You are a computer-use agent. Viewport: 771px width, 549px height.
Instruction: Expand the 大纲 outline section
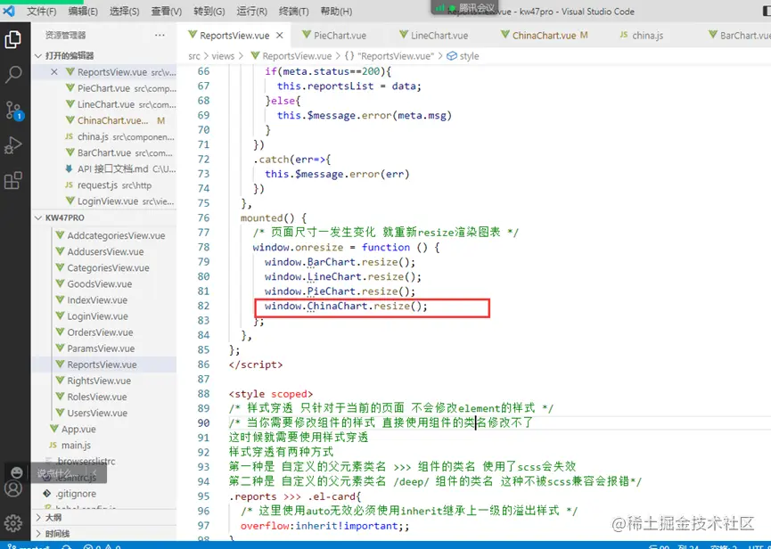click(103, 518)
